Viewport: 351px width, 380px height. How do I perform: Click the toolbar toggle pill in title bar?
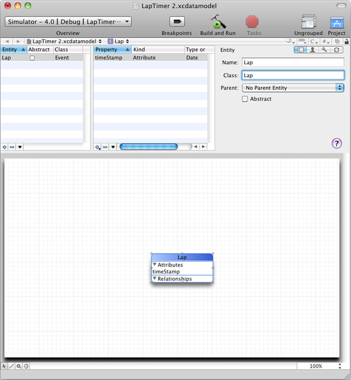coord(341,6)
